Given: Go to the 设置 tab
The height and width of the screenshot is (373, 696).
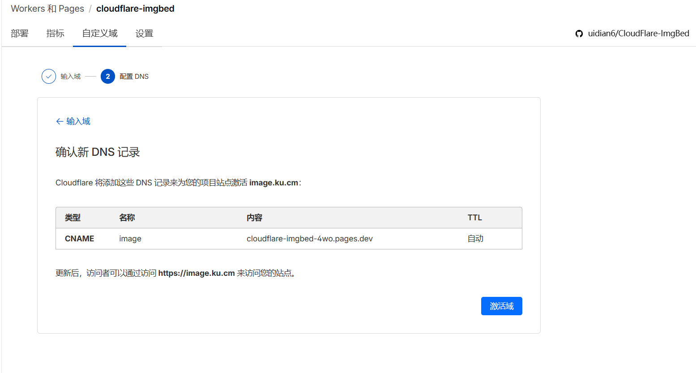Looking at the screenshot, I should [144, 34].
